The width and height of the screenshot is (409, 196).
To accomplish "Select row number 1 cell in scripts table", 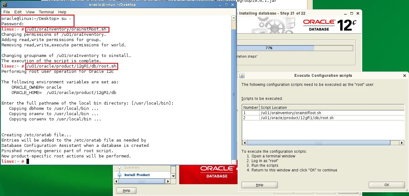I will (x=251, y=113).
